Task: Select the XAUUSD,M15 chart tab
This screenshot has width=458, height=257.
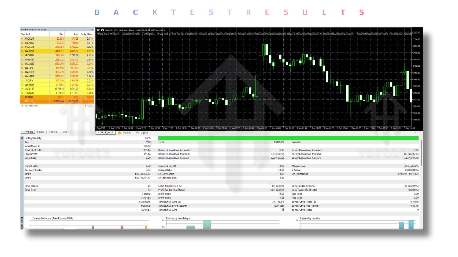Action: 105,132
